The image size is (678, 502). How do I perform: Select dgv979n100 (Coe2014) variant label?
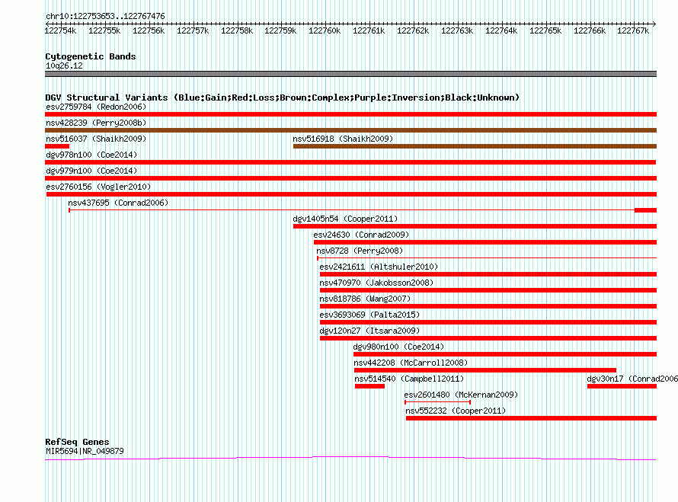pos(91,171)
